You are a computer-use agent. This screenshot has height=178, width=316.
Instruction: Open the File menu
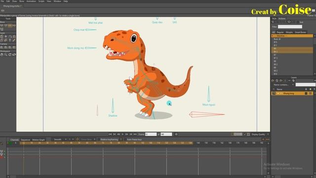[x=2, y=1]
